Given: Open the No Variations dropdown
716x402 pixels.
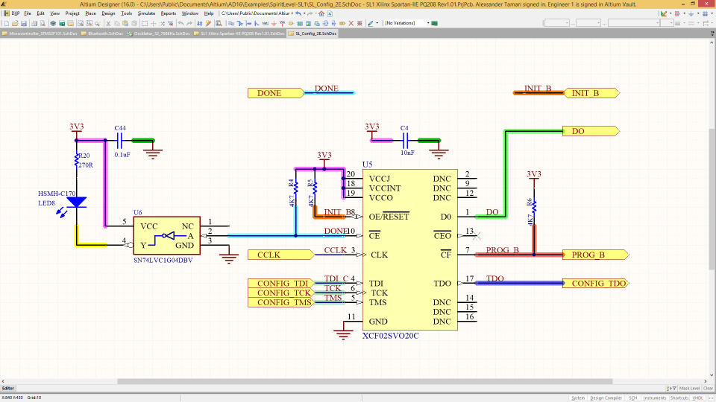Looking at the screenshot, I should (x=407, y=23).
